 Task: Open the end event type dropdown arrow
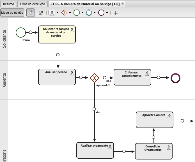click(x=107, y=13)
